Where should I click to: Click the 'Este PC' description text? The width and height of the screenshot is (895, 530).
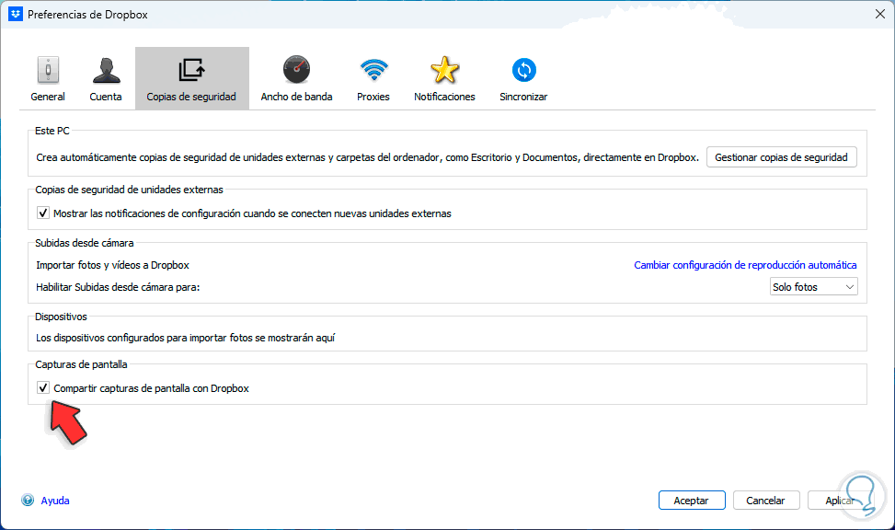(x=368, y=157)
